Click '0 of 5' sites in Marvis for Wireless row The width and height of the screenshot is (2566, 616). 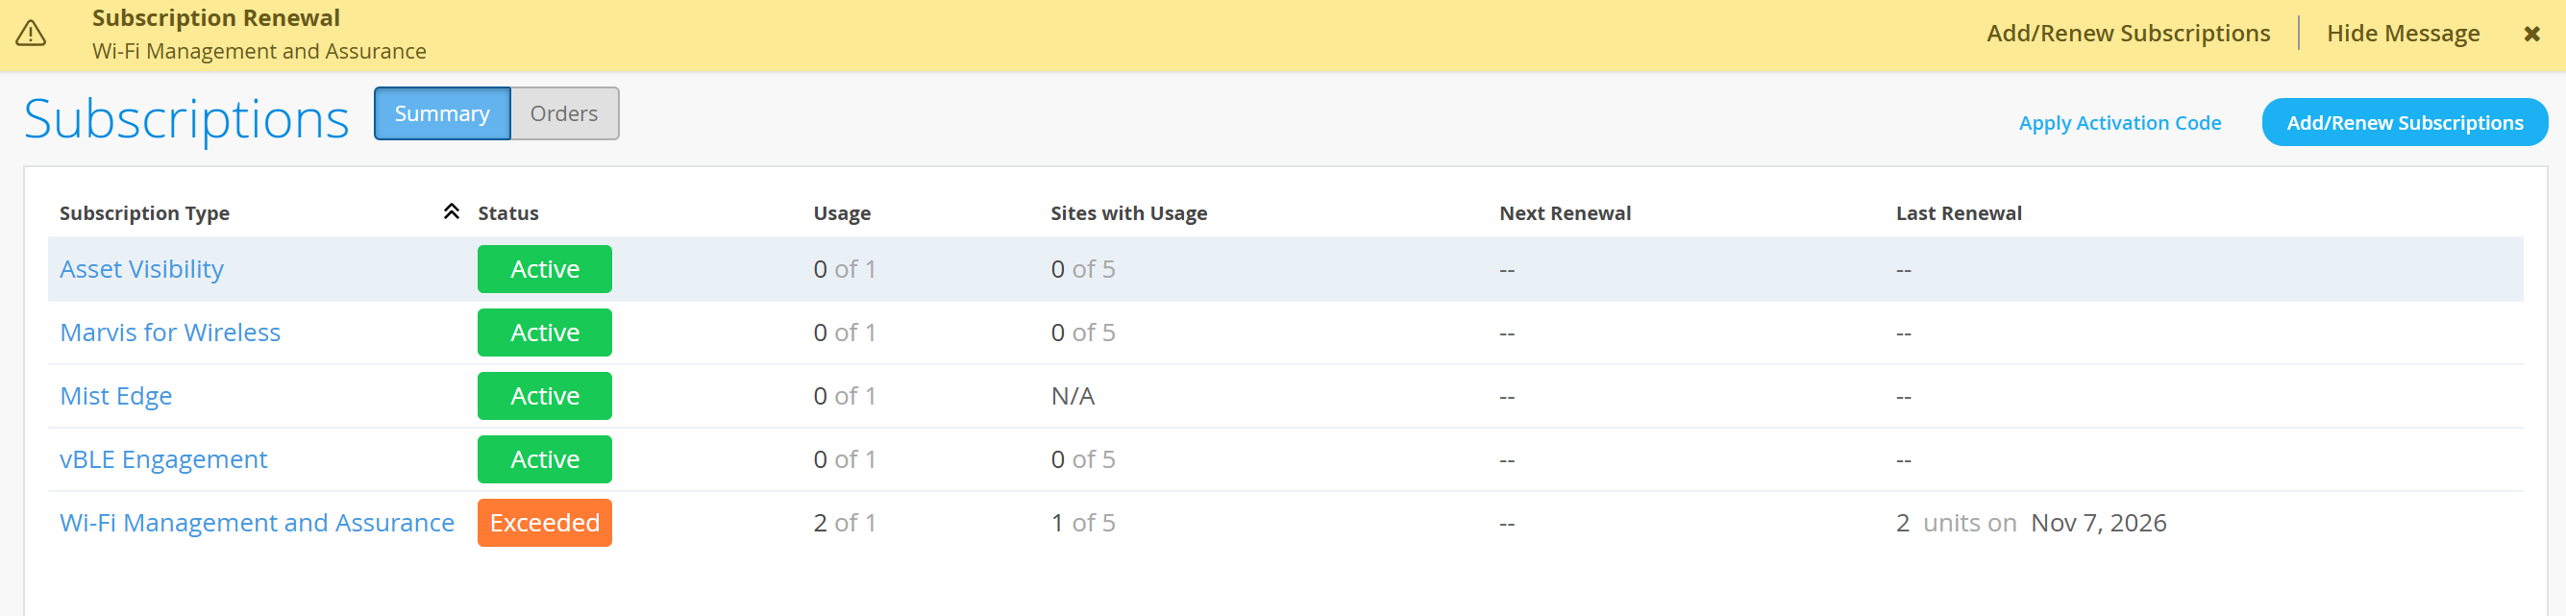click(1083, 332)
